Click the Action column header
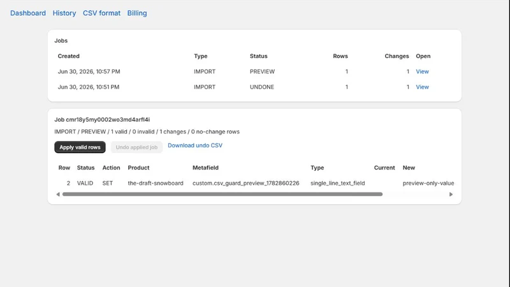Screen dimensions: 510x287 pos(111,168)
